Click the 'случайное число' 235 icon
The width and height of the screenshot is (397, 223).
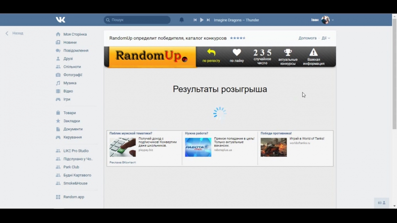tap(263, 53)
